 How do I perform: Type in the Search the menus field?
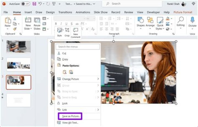pos(78,47)
